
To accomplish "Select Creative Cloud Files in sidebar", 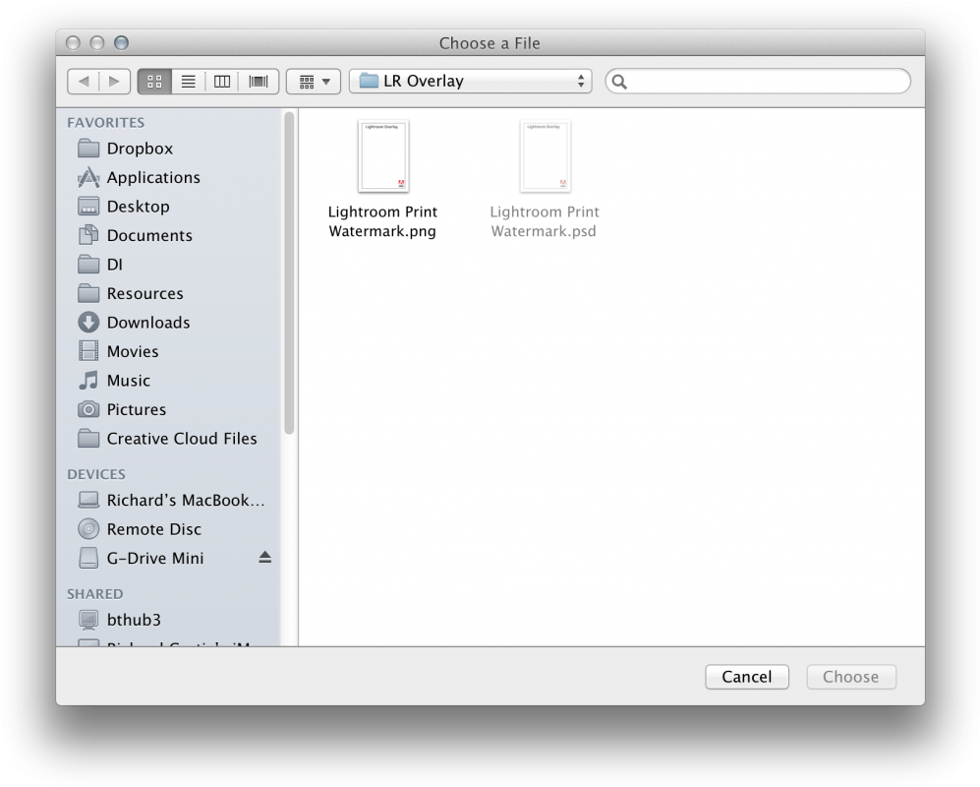I will [181, 439].
